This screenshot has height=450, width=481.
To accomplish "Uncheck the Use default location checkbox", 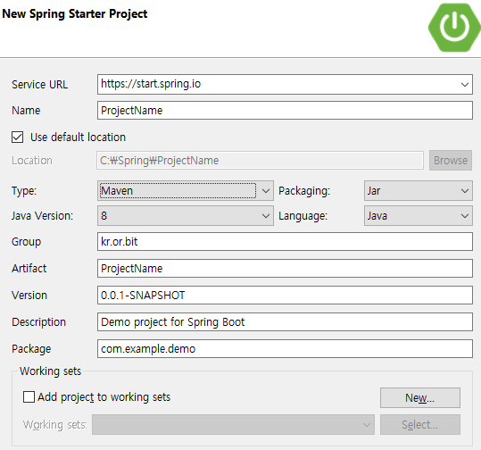I will 18,137.
